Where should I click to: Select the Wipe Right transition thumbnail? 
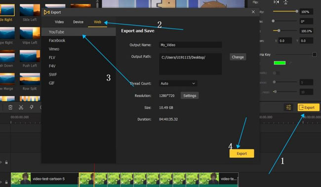point(7,33)
